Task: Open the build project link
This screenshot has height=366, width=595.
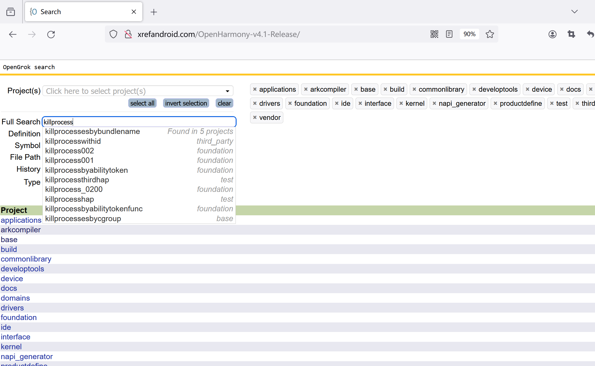Action: coord(9,249)
